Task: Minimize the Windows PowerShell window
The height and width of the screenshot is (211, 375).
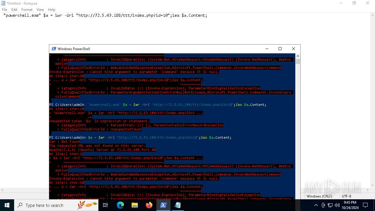Action: point(267,49)
